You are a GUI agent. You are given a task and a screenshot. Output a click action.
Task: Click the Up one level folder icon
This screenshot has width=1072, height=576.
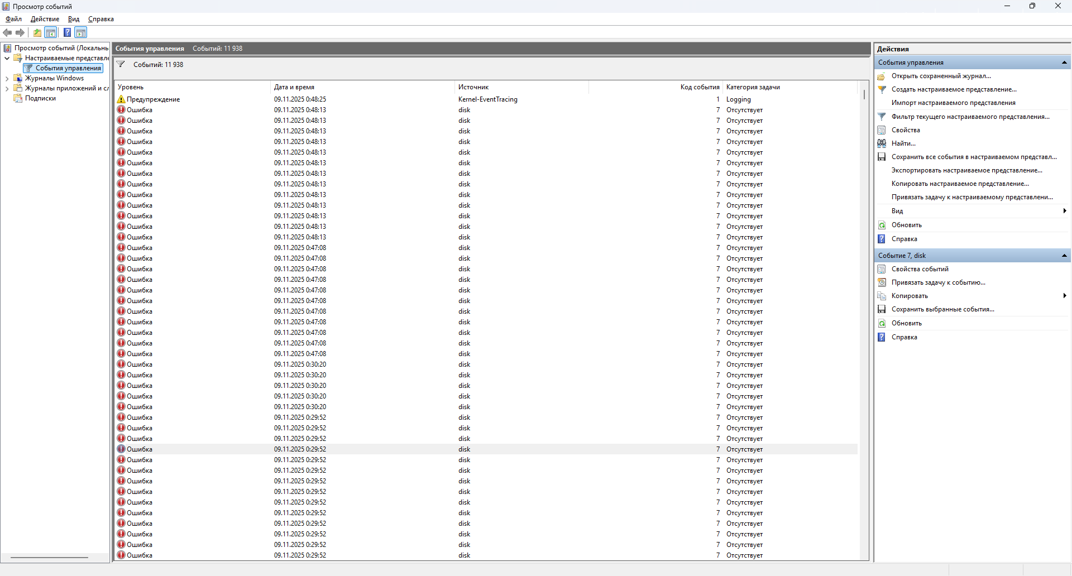[x=37, y=32]
